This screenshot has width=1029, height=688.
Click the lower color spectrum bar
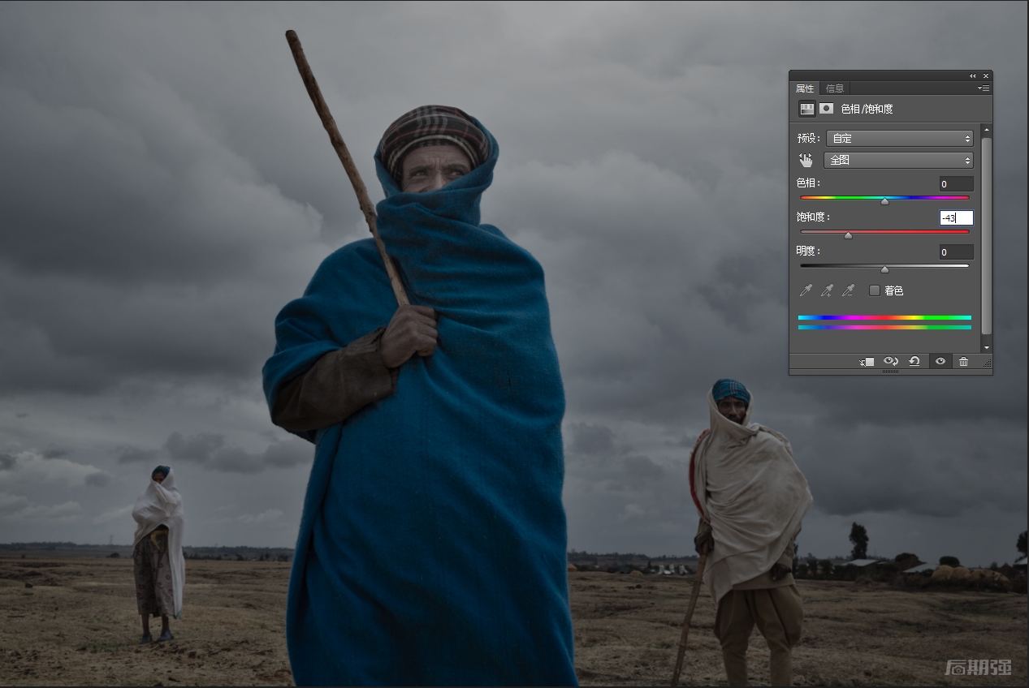884,328
